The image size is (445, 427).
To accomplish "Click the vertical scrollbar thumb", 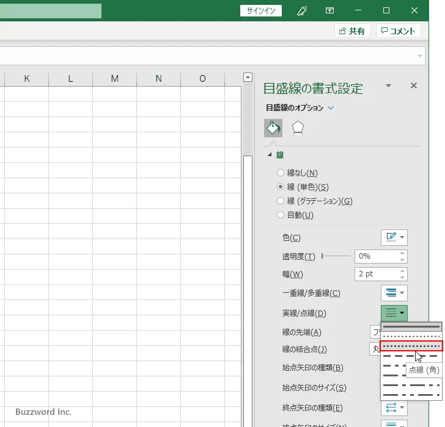I will pos(248,291).
